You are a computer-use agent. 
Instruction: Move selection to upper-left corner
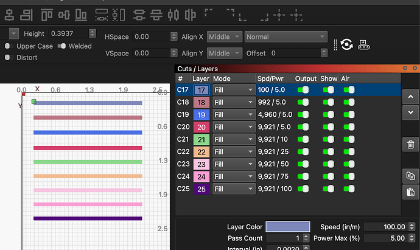tap(209, 13)
